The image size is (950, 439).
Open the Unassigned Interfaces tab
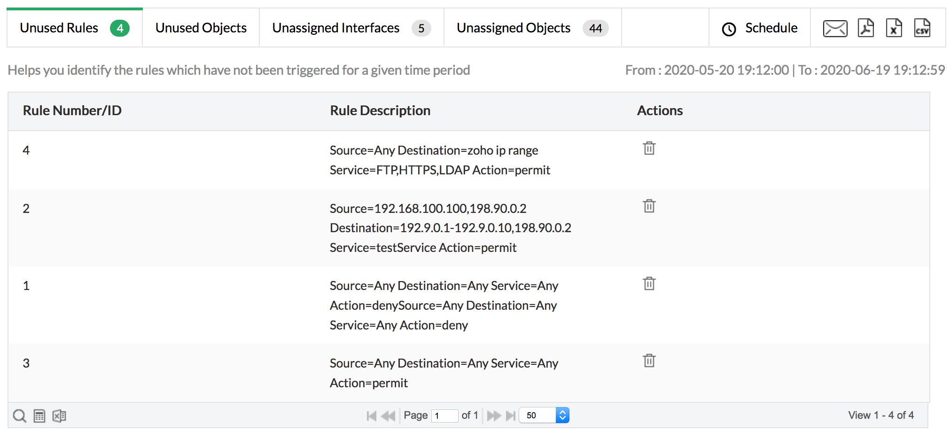[335, 28]
